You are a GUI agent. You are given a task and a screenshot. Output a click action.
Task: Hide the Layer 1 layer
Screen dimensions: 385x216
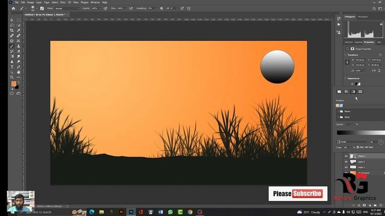pos(346,167)
